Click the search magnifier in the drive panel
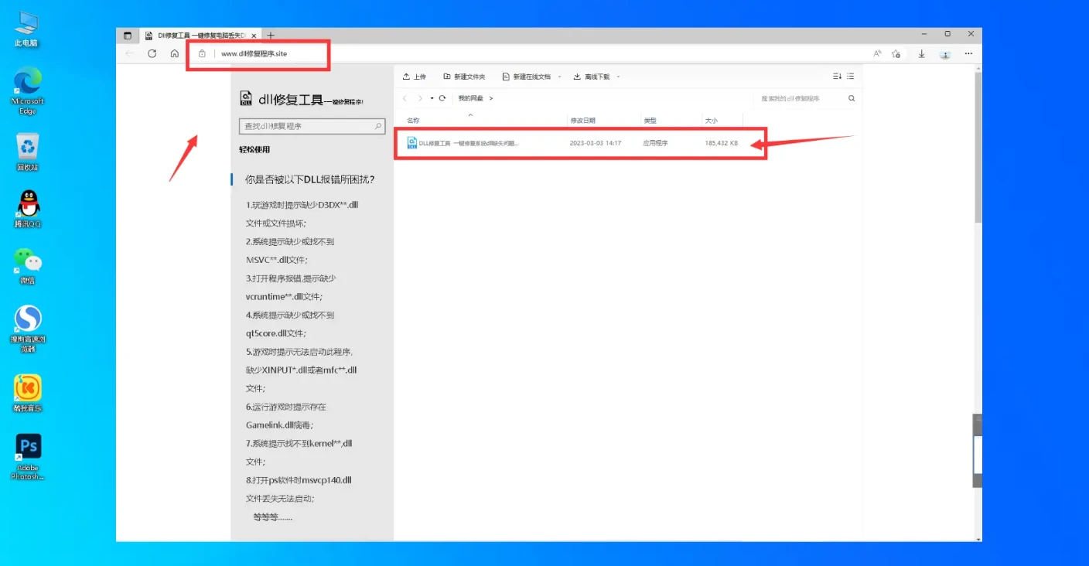This screenshot has height=566, width=1089. (x=852, y=98)
